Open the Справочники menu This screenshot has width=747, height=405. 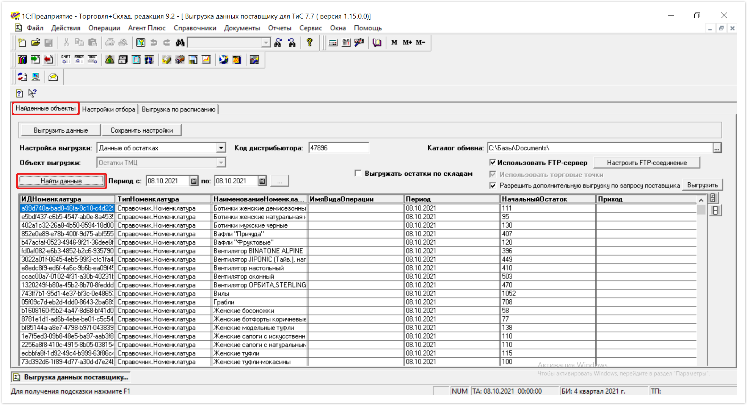(x=195, y=28)
